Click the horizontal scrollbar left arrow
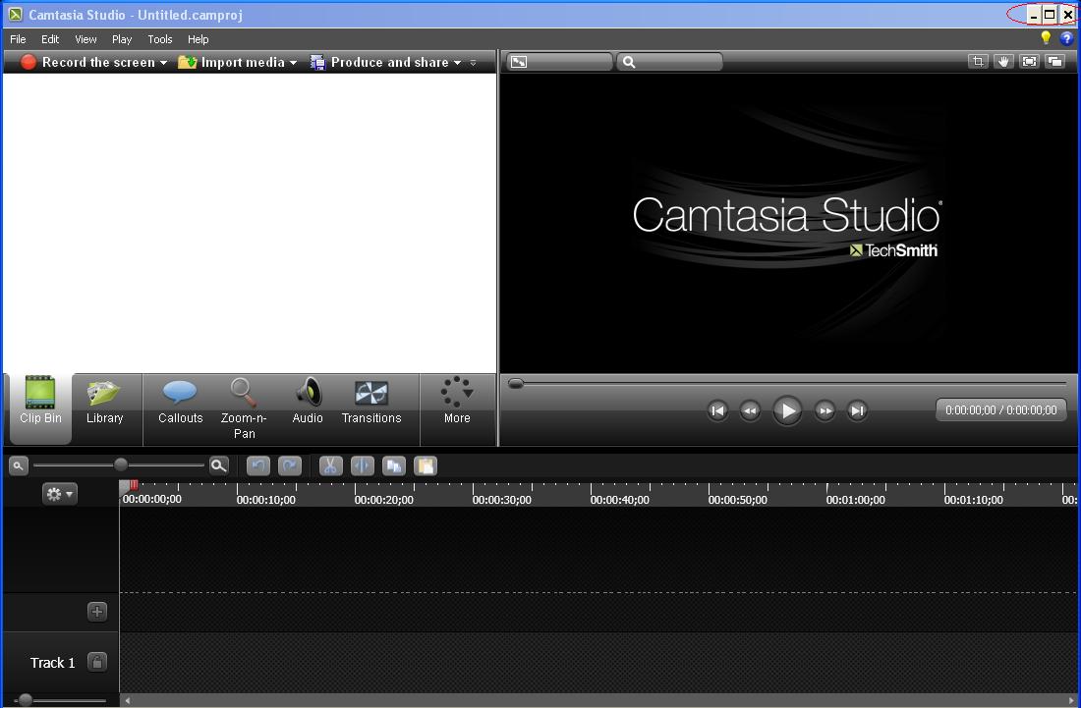Viewport: 1081px width, 708px height. (127, 700)
